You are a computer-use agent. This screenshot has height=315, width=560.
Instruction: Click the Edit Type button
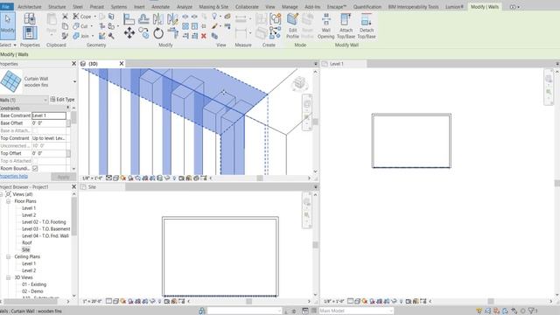pyautogui.click(x=62, y=100)
